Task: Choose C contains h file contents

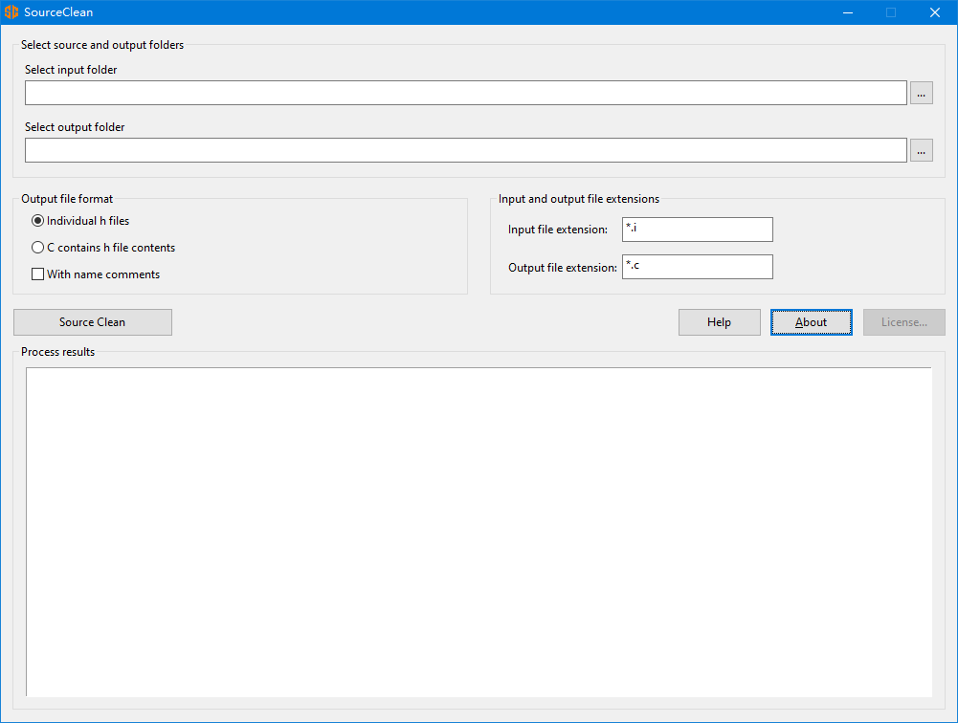Action: click(38, 248)
